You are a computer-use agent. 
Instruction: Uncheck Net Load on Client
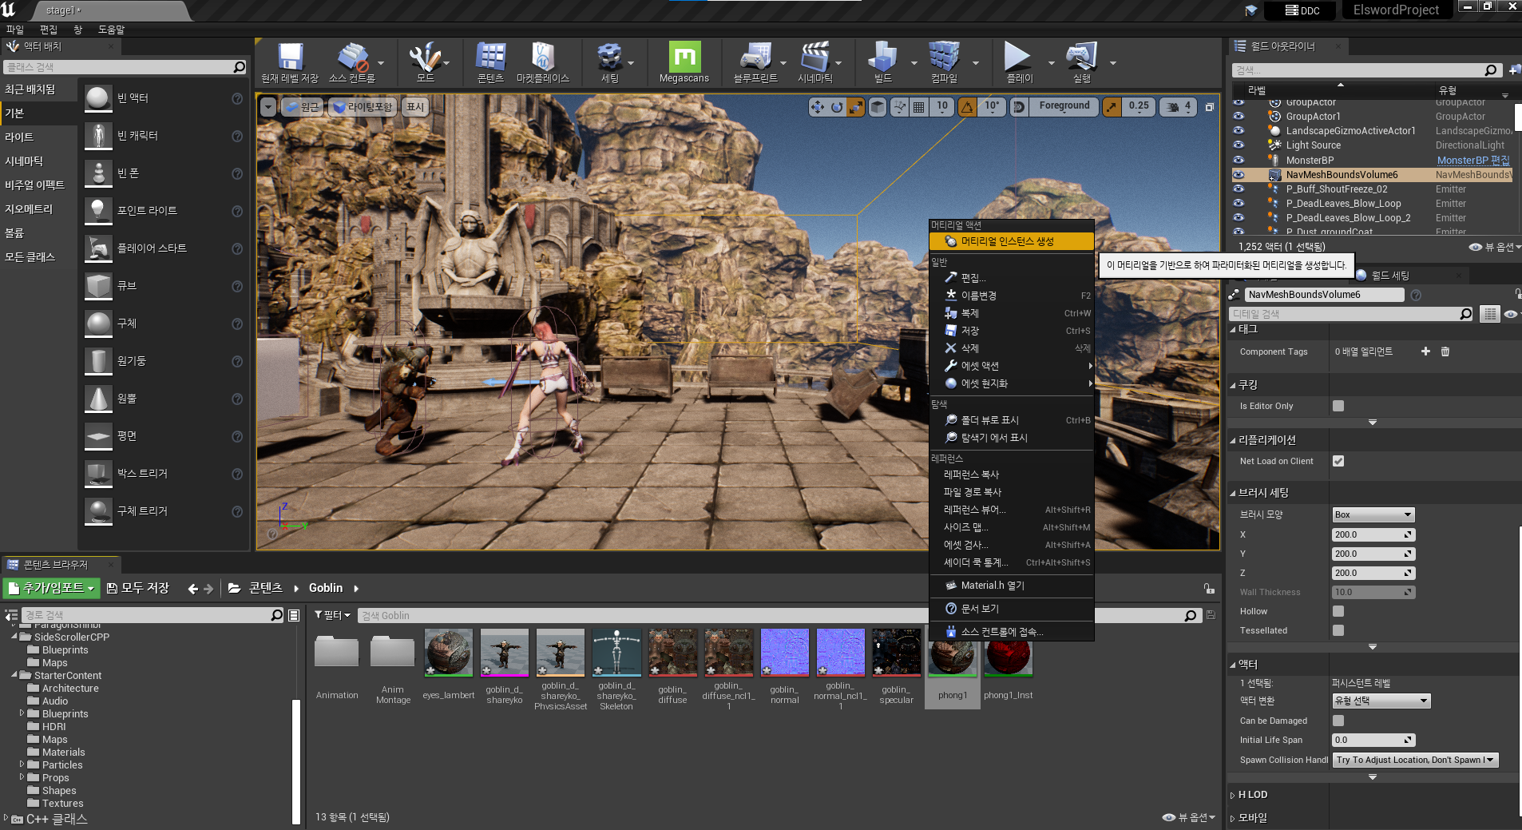1338,461
